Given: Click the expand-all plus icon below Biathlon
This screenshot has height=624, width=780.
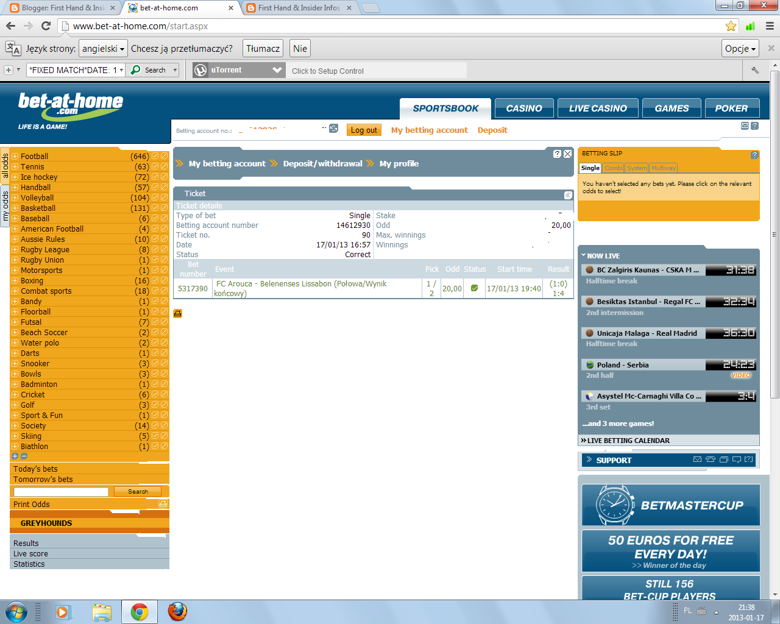Looking at the screenshot, I should click(15, 456).
